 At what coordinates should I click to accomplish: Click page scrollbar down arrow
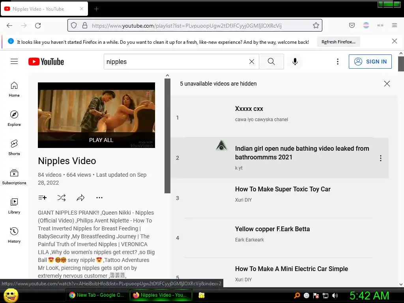coord(401,284)
